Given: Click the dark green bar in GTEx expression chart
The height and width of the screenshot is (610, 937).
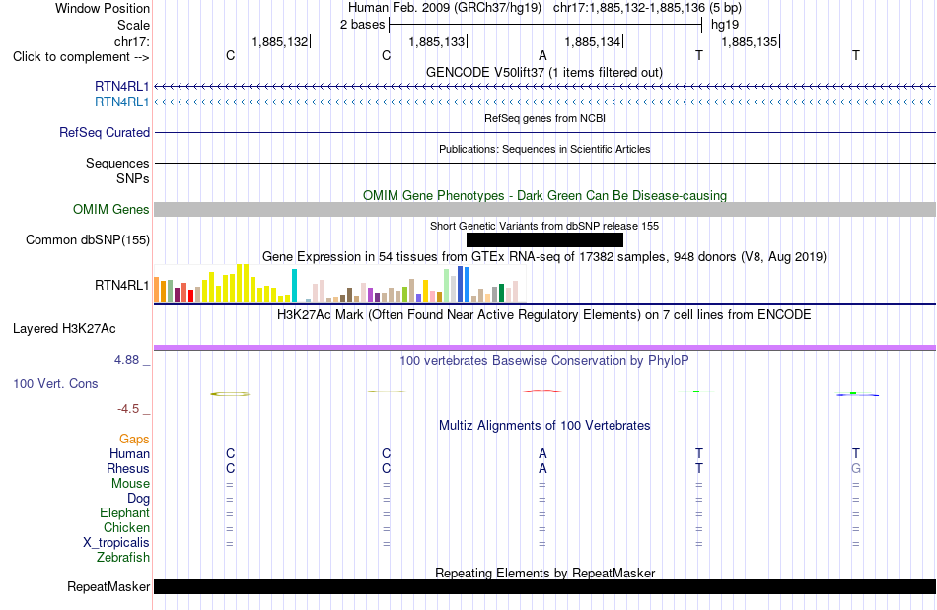Looking at the screenshot, I should click(x=502, y=293).
